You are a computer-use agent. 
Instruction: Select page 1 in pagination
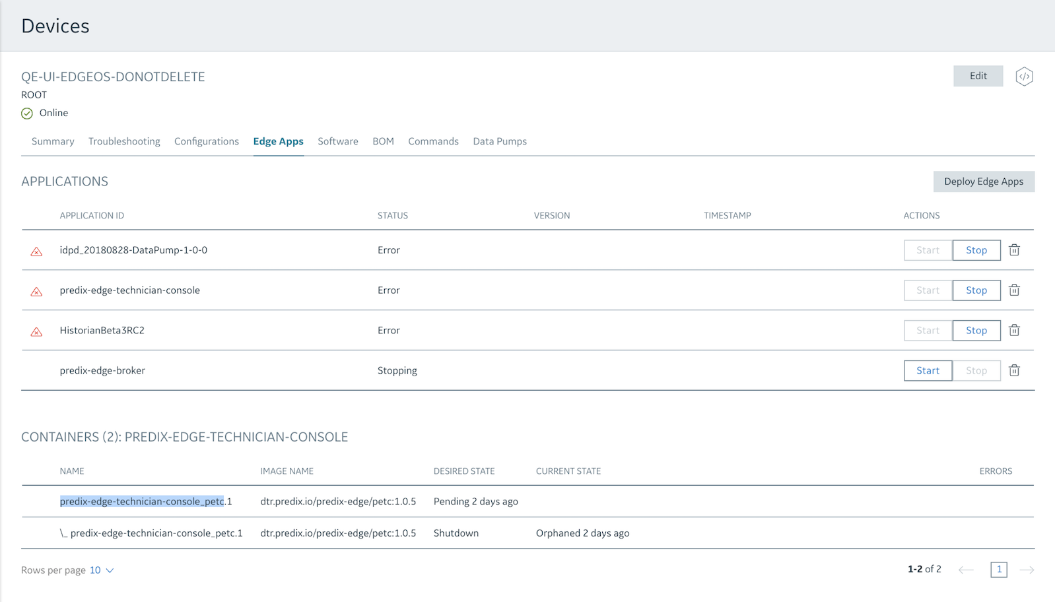(999, 570)
